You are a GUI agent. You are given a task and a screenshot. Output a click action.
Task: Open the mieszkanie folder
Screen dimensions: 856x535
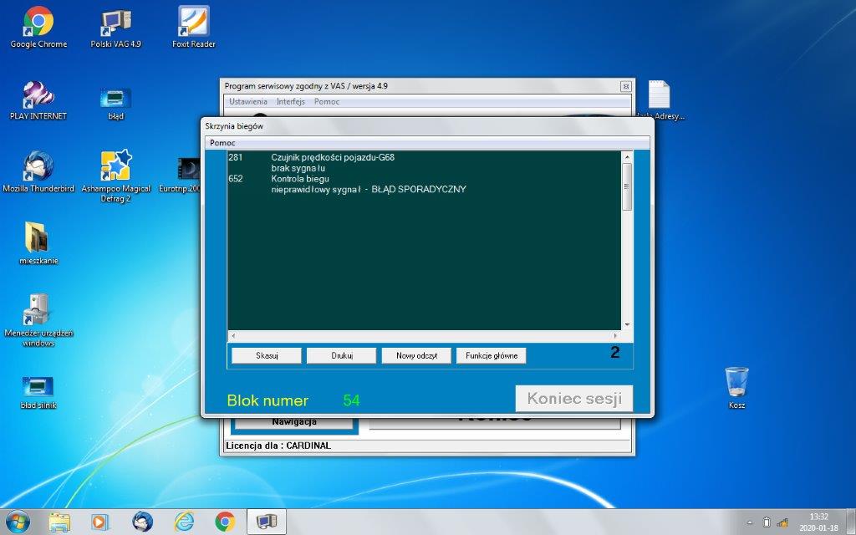(x=38, y=239)
